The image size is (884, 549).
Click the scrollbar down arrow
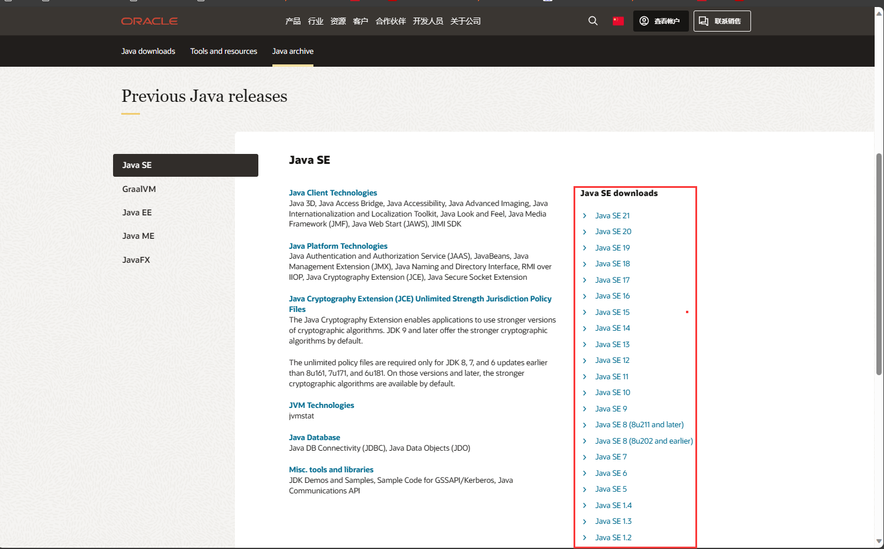tap(879, 541)
